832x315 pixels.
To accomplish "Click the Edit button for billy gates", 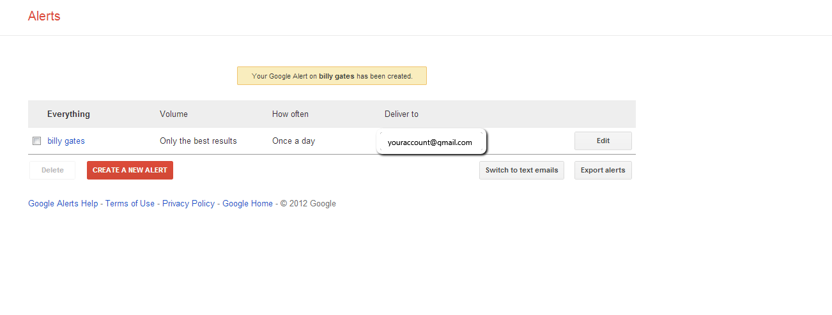I will [603, 141].
